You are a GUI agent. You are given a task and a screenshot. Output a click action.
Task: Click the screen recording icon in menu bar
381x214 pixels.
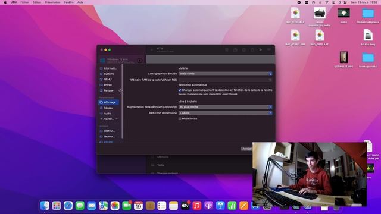[x=299, y=2]
